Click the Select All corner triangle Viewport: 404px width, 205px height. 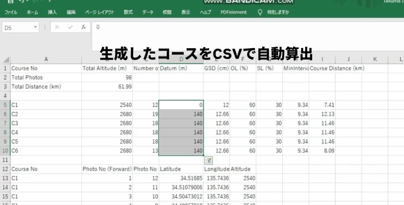pos(6,59)
